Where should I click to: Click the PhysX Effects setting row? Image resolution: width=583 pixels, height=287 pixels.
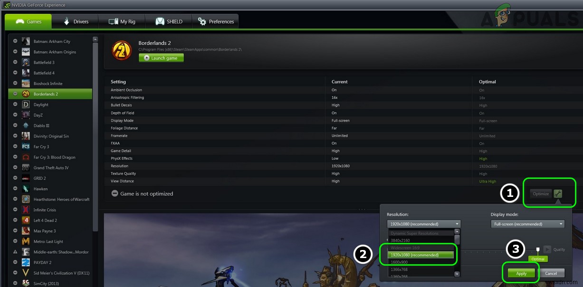[x=343, y=158]
